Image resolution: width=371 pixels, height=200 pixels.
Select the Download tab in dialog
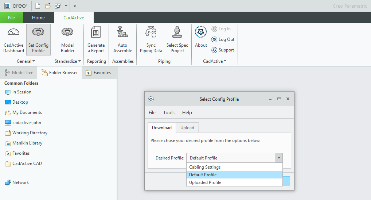(x=162, y=127)
